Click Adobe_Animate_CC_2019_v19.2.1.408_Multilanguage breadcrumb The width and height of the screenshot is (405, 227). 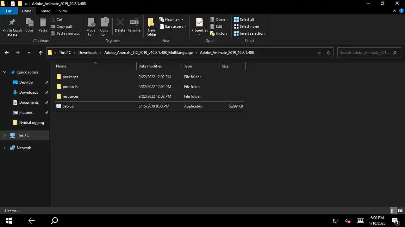click(148, 53)
